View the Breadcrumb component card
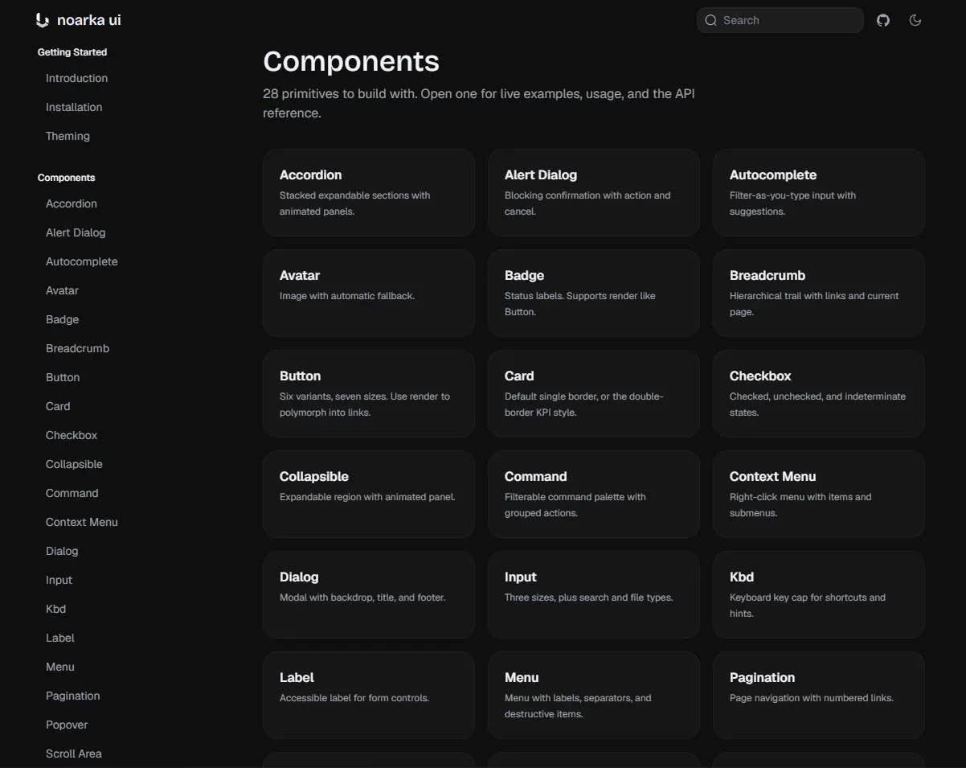Screen dimensions: 966x768 [x=819, y=293]
